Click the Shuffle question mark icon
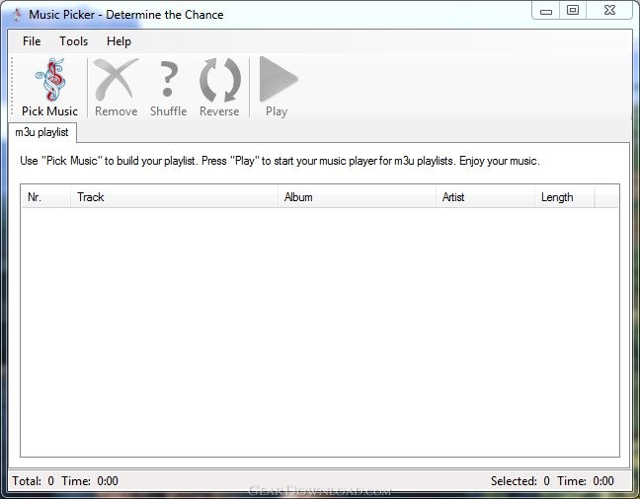The image size is (640, 499). coord(168,80)
